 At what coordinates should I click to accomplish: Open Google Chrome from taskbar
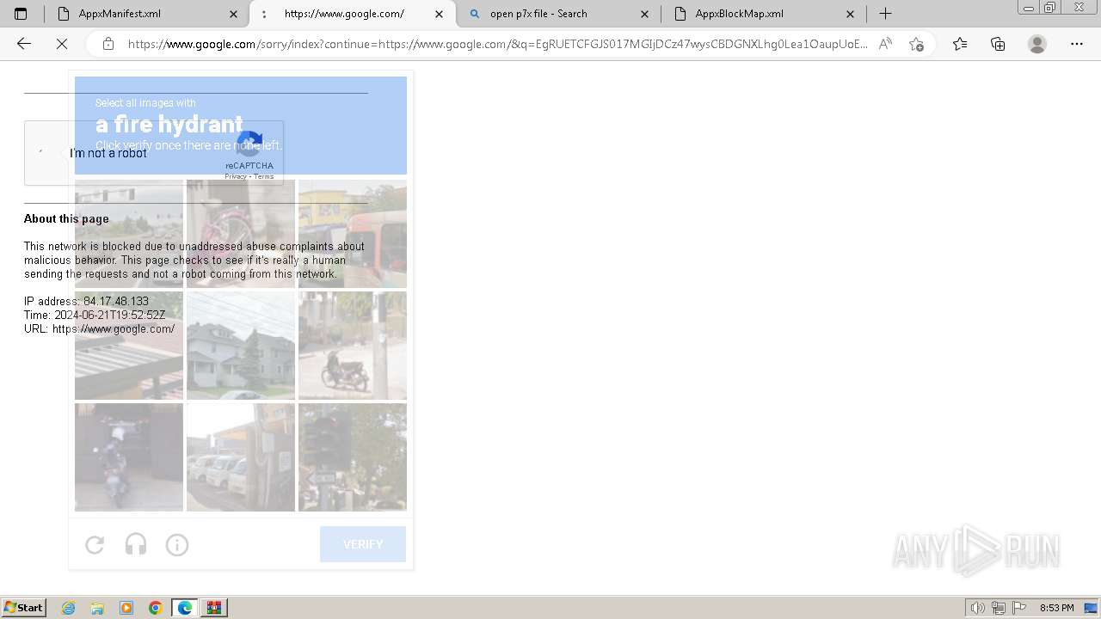[156, 608]
